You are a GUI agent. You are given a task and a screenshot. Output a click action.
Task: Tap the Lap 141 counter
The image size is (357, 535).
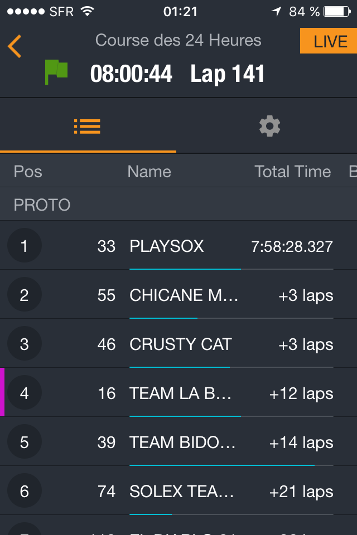coord(227,74)
